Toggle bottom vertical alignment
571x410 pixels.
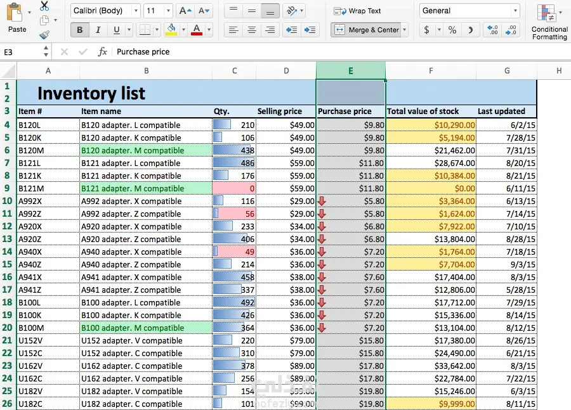click(x=270, y=11)
